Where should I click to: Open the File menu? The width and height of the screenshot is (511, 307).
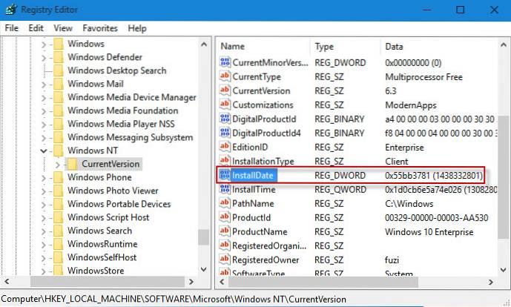point(11,28)
